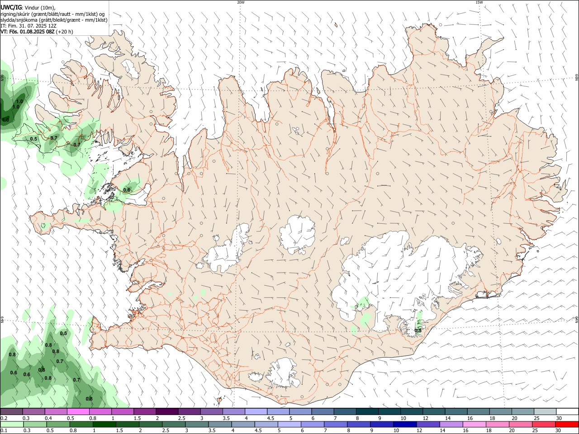Click the valid time line 'VT: Fös. 01.08.2025 08Z'
This screenshot has width=579, height=434.
click(27, 32)
